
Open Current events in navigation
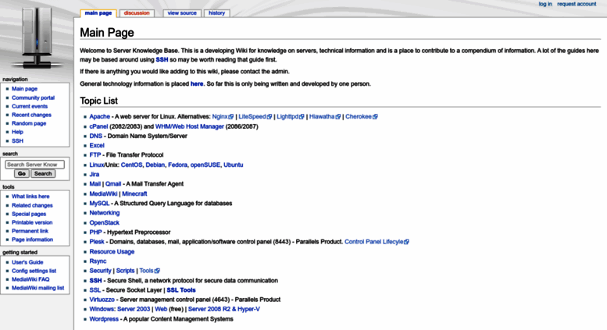tap(30, 106)
